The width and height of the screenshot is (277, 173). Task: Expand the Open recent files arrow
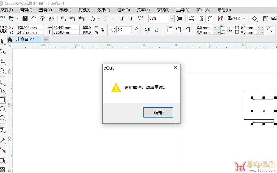point(17,18)
